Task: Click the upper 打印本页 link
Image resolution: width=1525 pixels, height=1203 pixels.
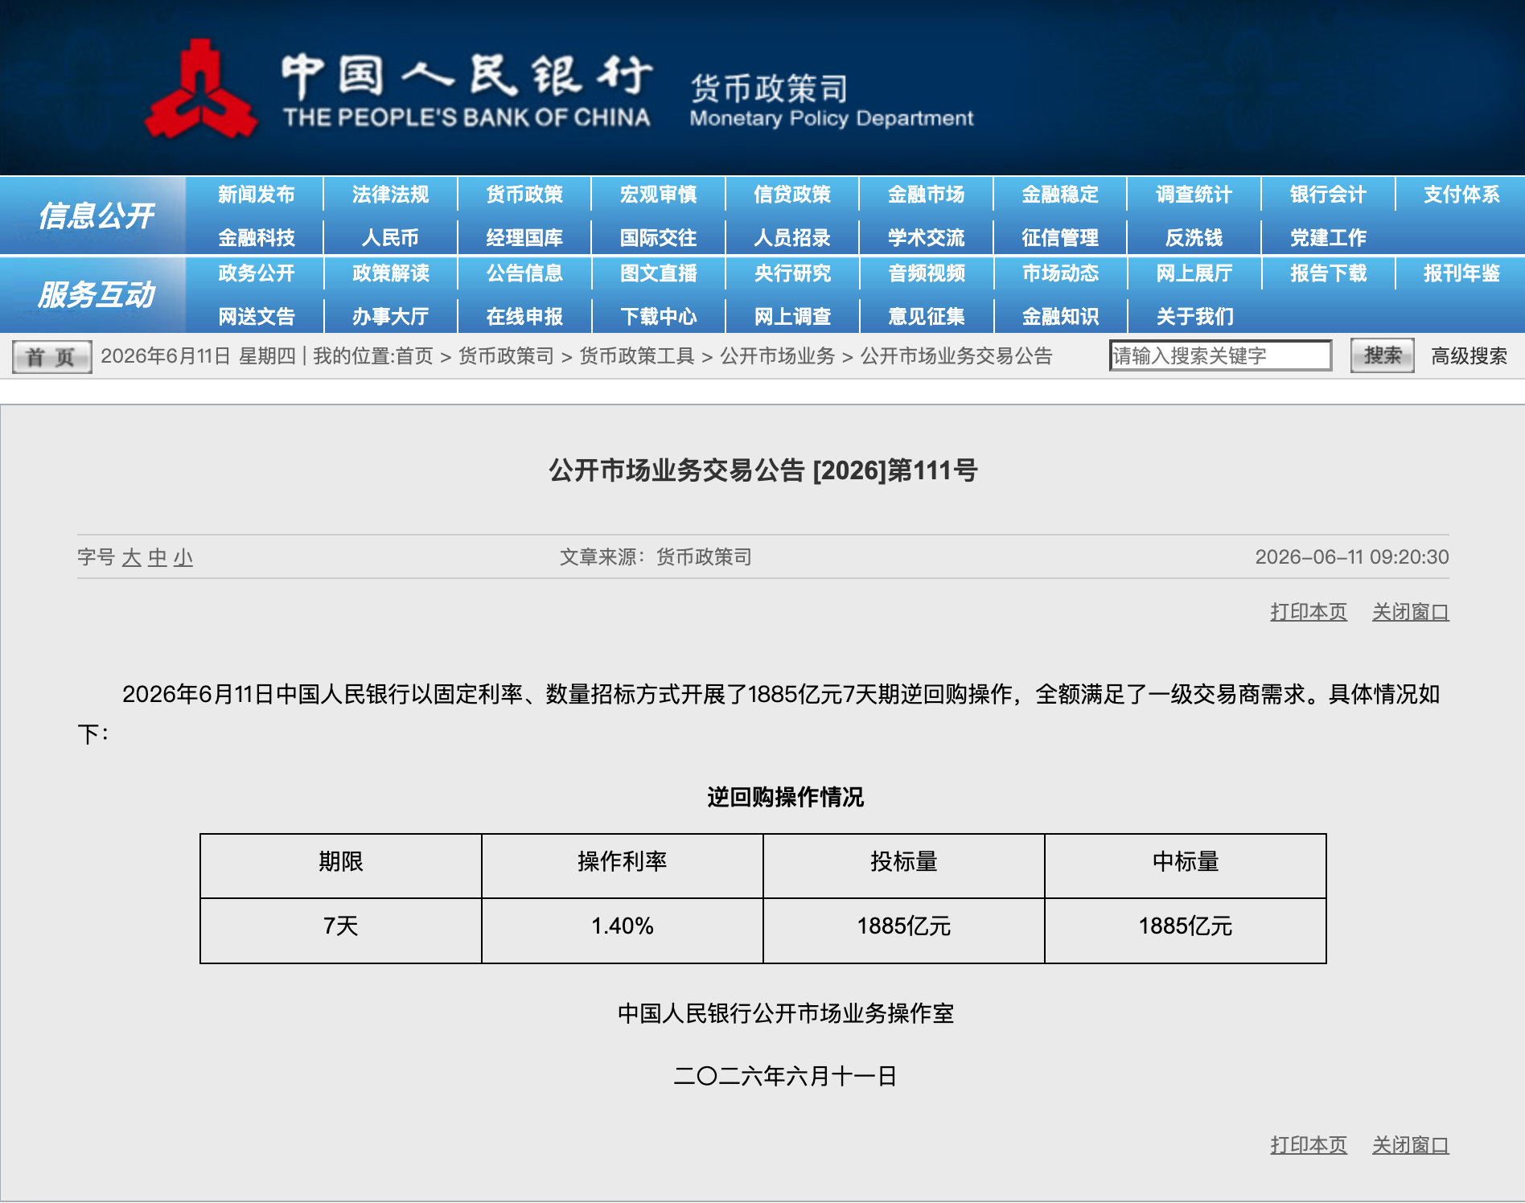Action: coord(1309,612)
